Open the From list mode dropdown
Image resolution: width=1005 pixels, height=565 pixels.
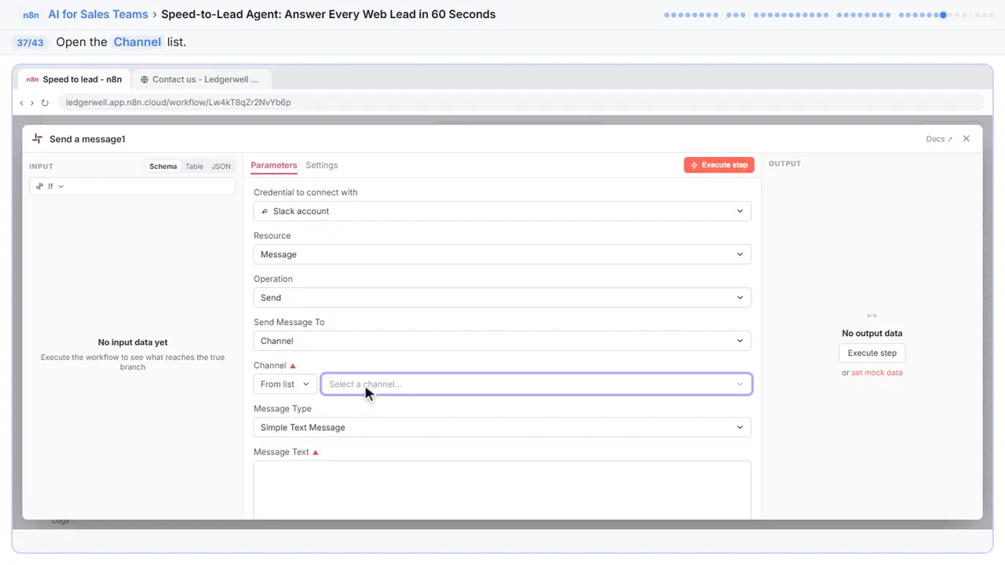pyautogui.click(x=285, y=384)
